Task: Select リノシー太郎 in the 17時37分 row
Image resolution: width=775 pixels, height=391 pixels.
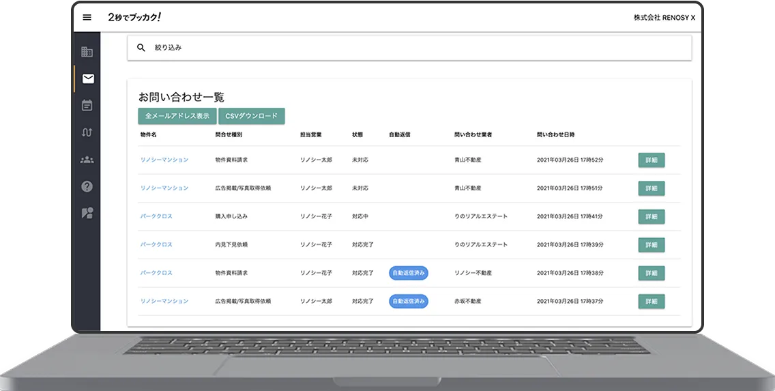Action: tap(317, 301)
